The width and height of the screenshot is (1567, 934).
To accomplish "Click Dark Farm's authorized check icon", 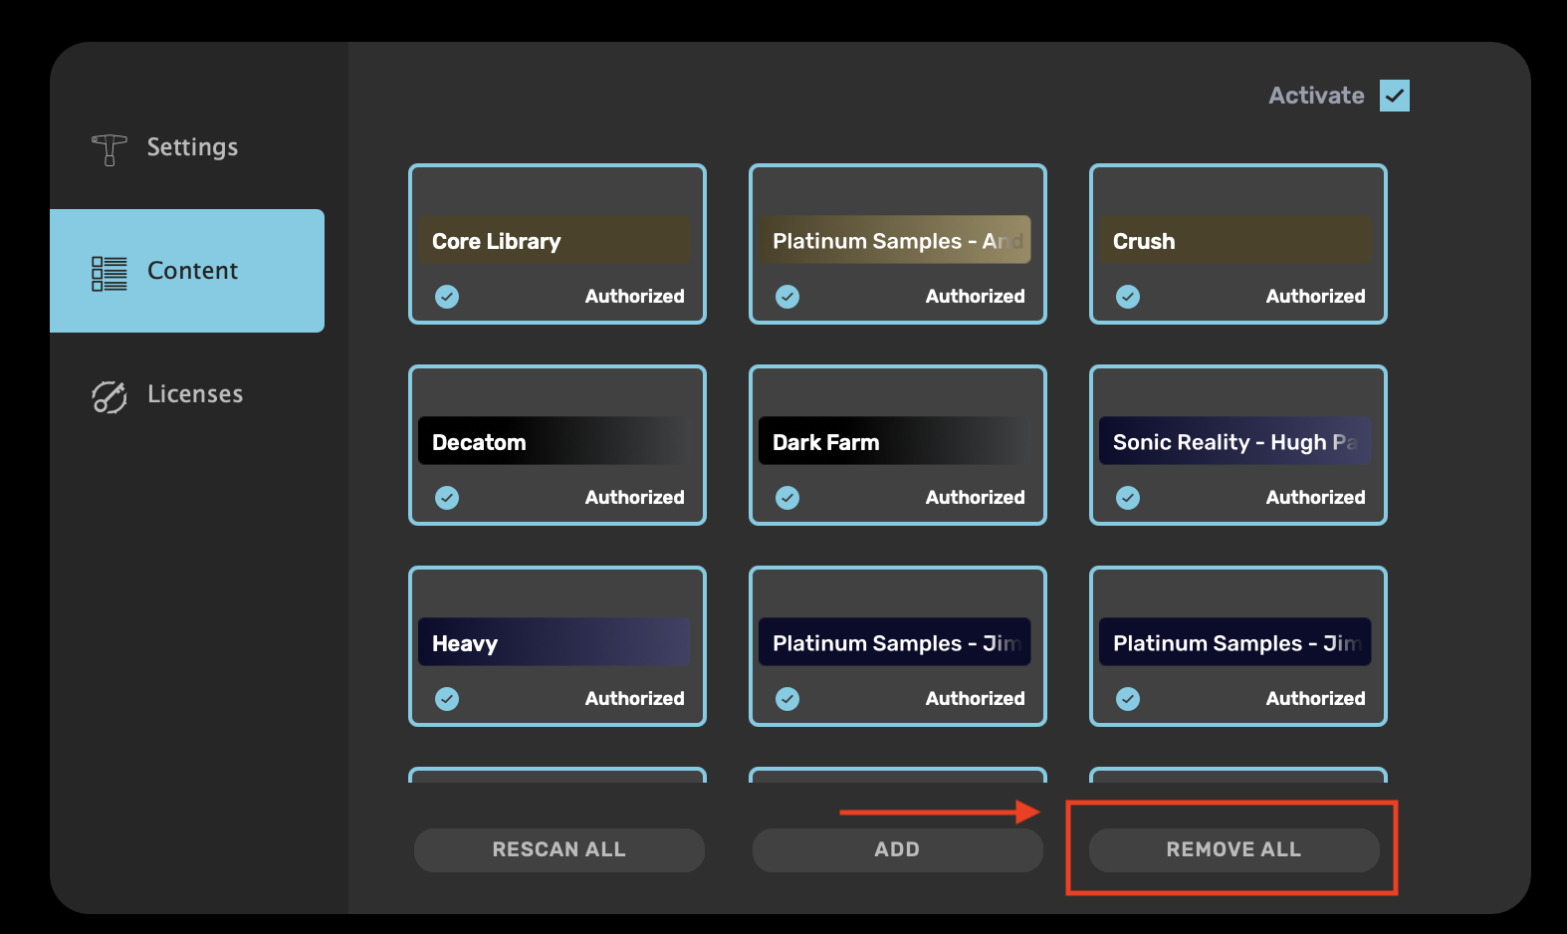I will click(x=787, y=498).
